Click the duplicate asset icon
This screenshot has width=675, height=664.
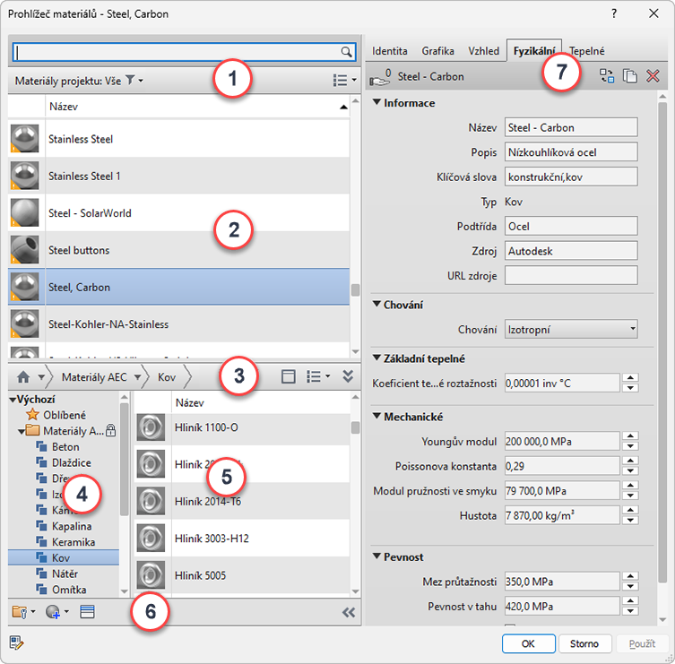coord(630,76)
